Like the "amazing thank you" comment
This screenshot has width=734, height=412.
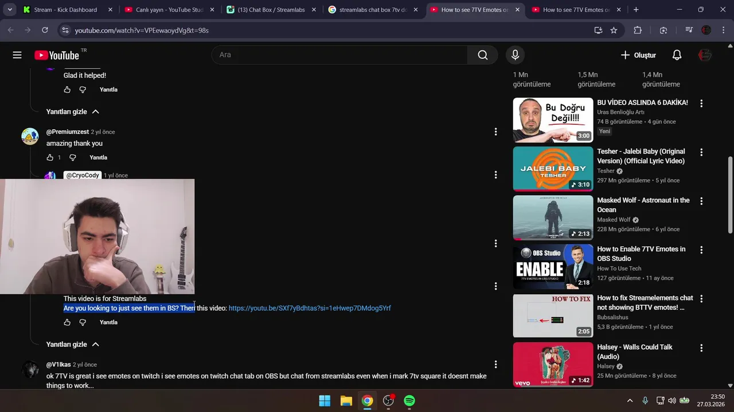click(x=50, y=157)
